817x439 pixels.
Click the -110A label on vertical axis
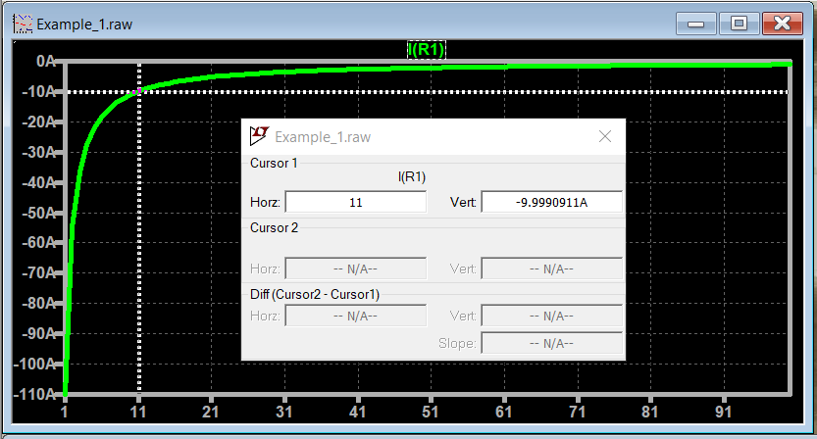35,395
